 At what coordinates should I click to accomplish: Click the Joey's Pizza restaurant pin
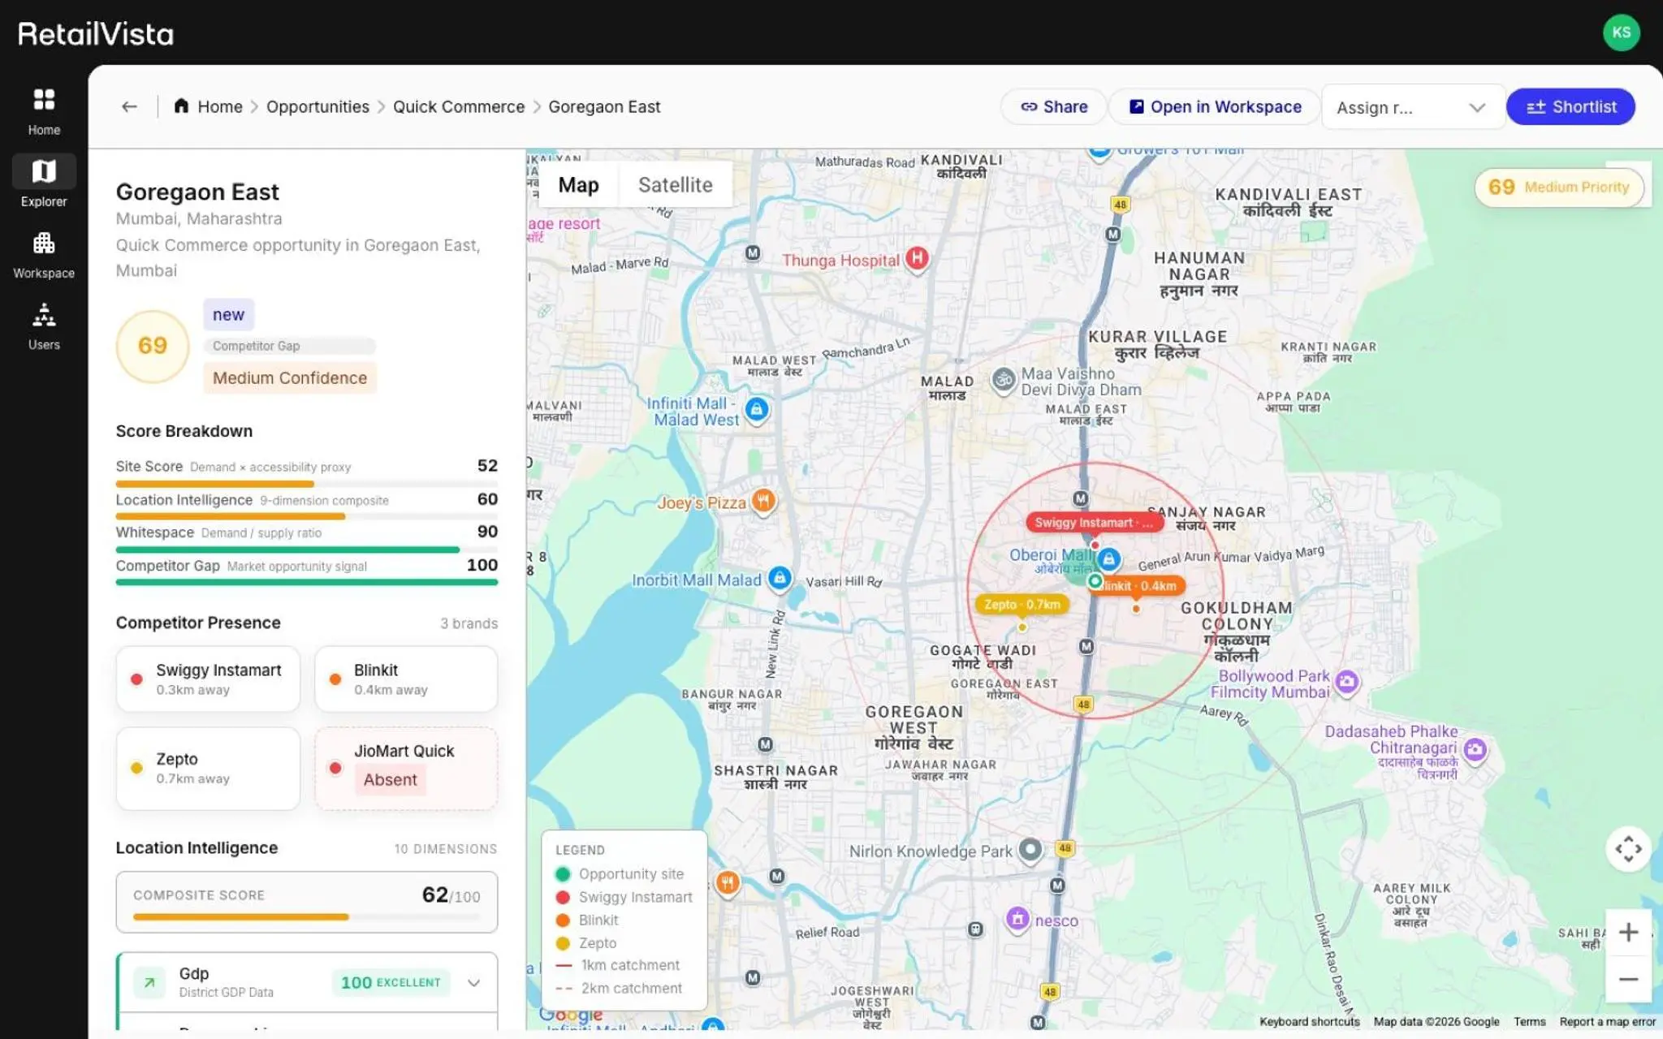762,501
